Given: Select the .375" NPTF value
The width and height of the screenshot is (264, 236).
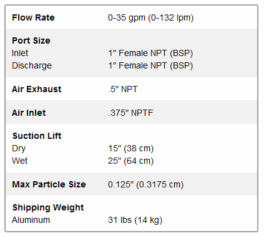Looking at the screenshot, I should 130,113.
